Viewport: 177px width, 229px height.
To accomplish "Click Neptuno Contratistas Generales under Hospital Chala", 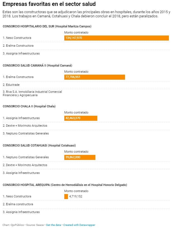I will tap(26, 133).
